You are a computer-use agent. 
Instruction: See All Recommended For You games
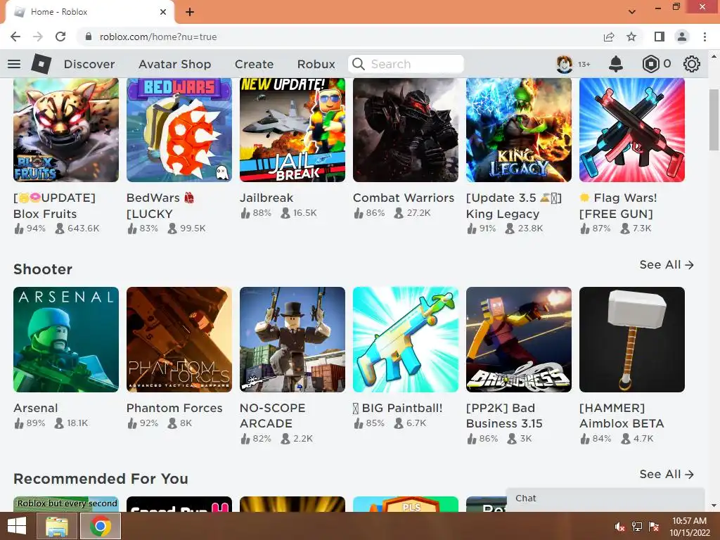pyautogui.click(x=667, y=474)
